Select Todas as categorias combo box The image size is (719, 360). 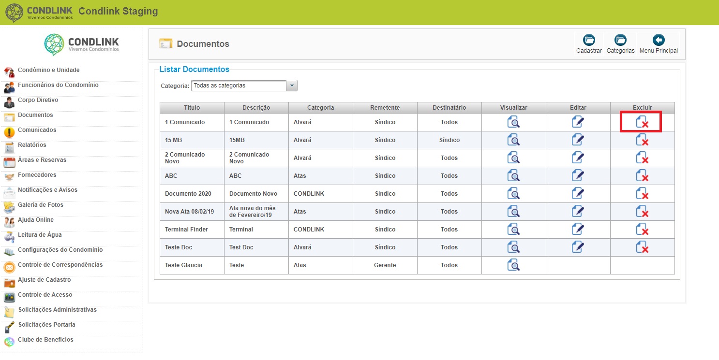(x=244, y=86)
